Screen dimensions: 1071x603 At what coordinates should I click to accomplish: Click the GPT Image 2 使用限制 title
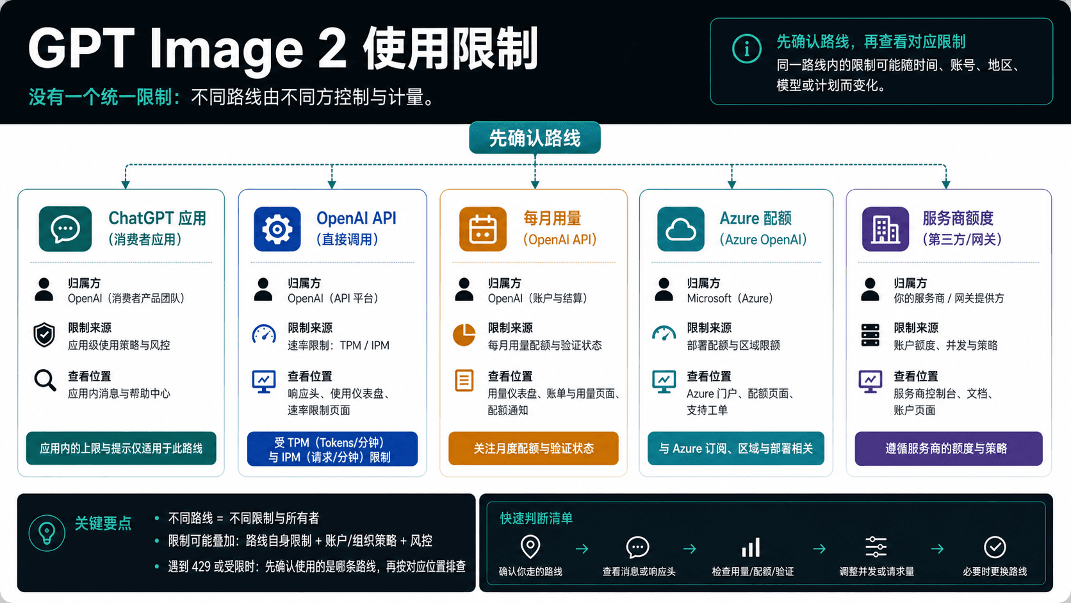pos(283,49)
